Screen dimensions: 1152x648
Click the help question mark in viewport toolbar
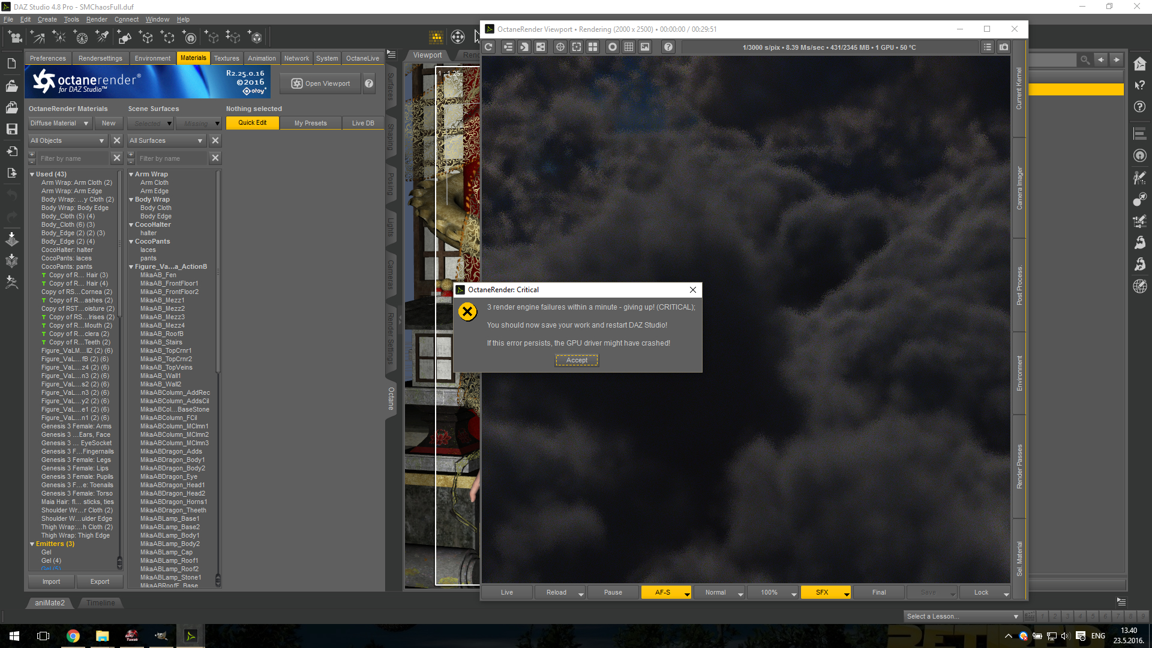click(668, 47)
